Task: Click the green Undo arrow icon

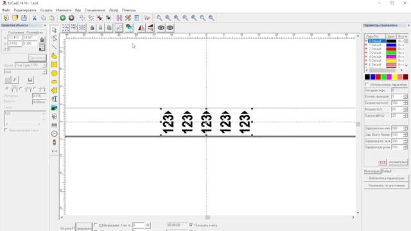Action: tap(63, 18)
